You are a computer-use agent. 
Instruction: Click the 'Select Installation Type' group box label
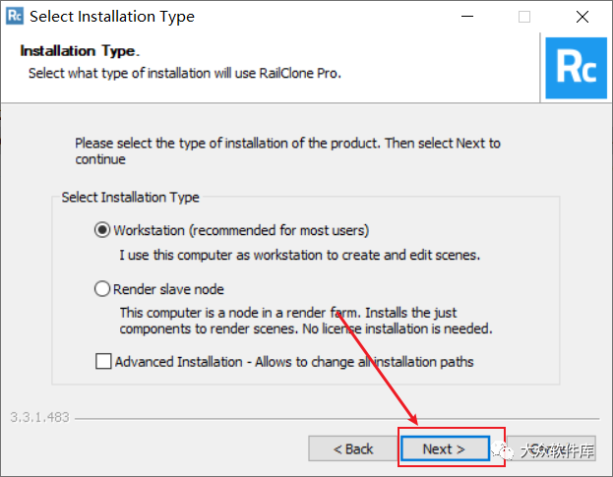tap(130, 198)
